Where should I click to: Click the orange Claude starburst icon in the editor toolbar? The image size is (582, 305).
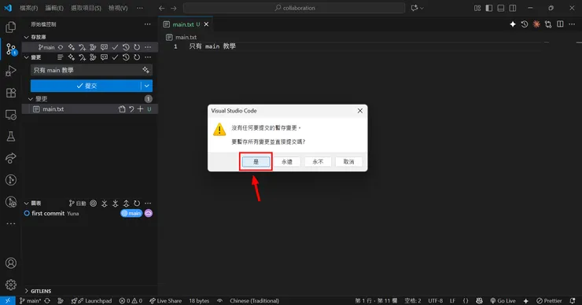click(536, 24)
